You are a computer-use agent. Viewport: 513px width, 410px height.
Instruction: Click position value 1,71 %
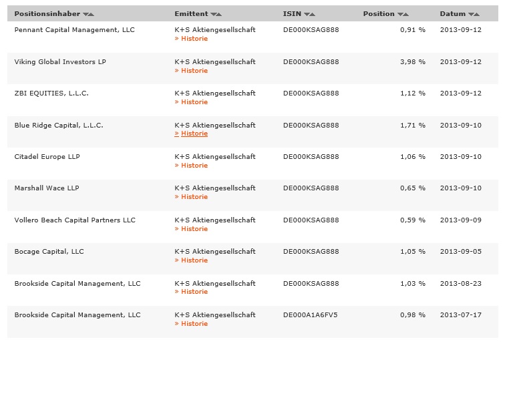point(413,126)
